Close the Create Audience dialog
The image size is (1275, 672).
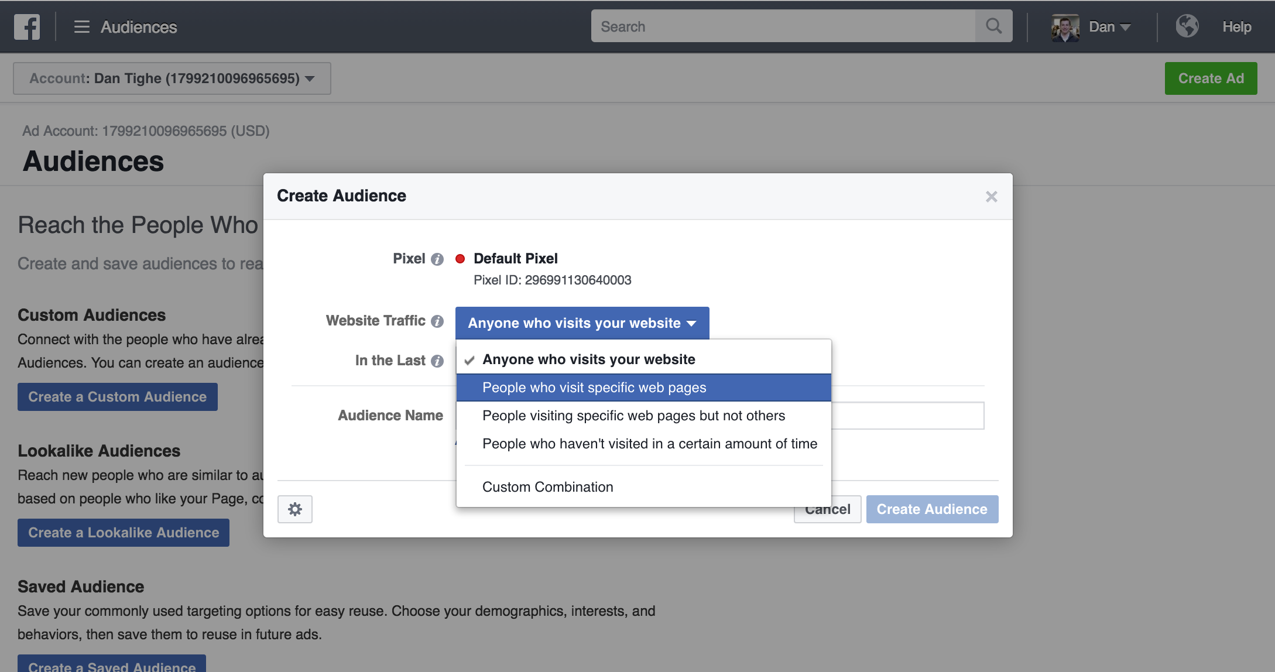[x=991, y=197]
